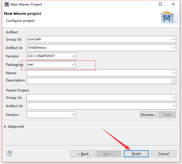
Task: Click the Browse... button
Action: pos(148,114)
